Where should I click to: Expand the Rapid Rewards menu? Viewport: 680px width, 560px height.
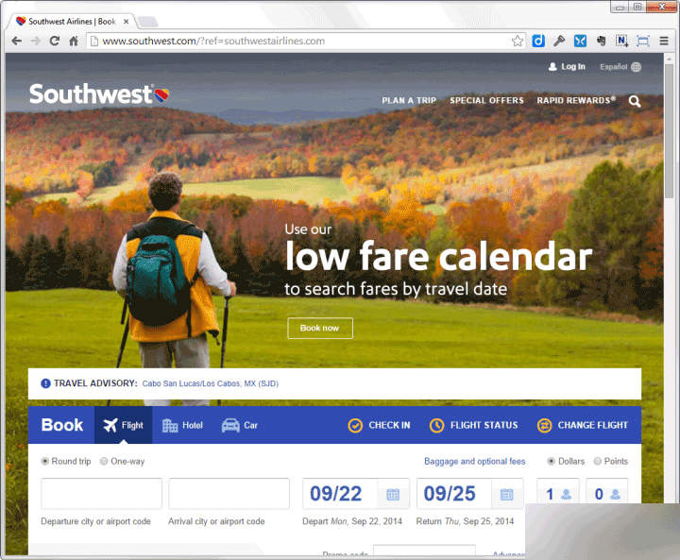(576, 100)
